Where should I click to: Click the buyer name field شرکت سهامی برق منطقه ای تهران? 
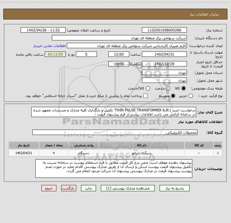click(x=119, y=38)
